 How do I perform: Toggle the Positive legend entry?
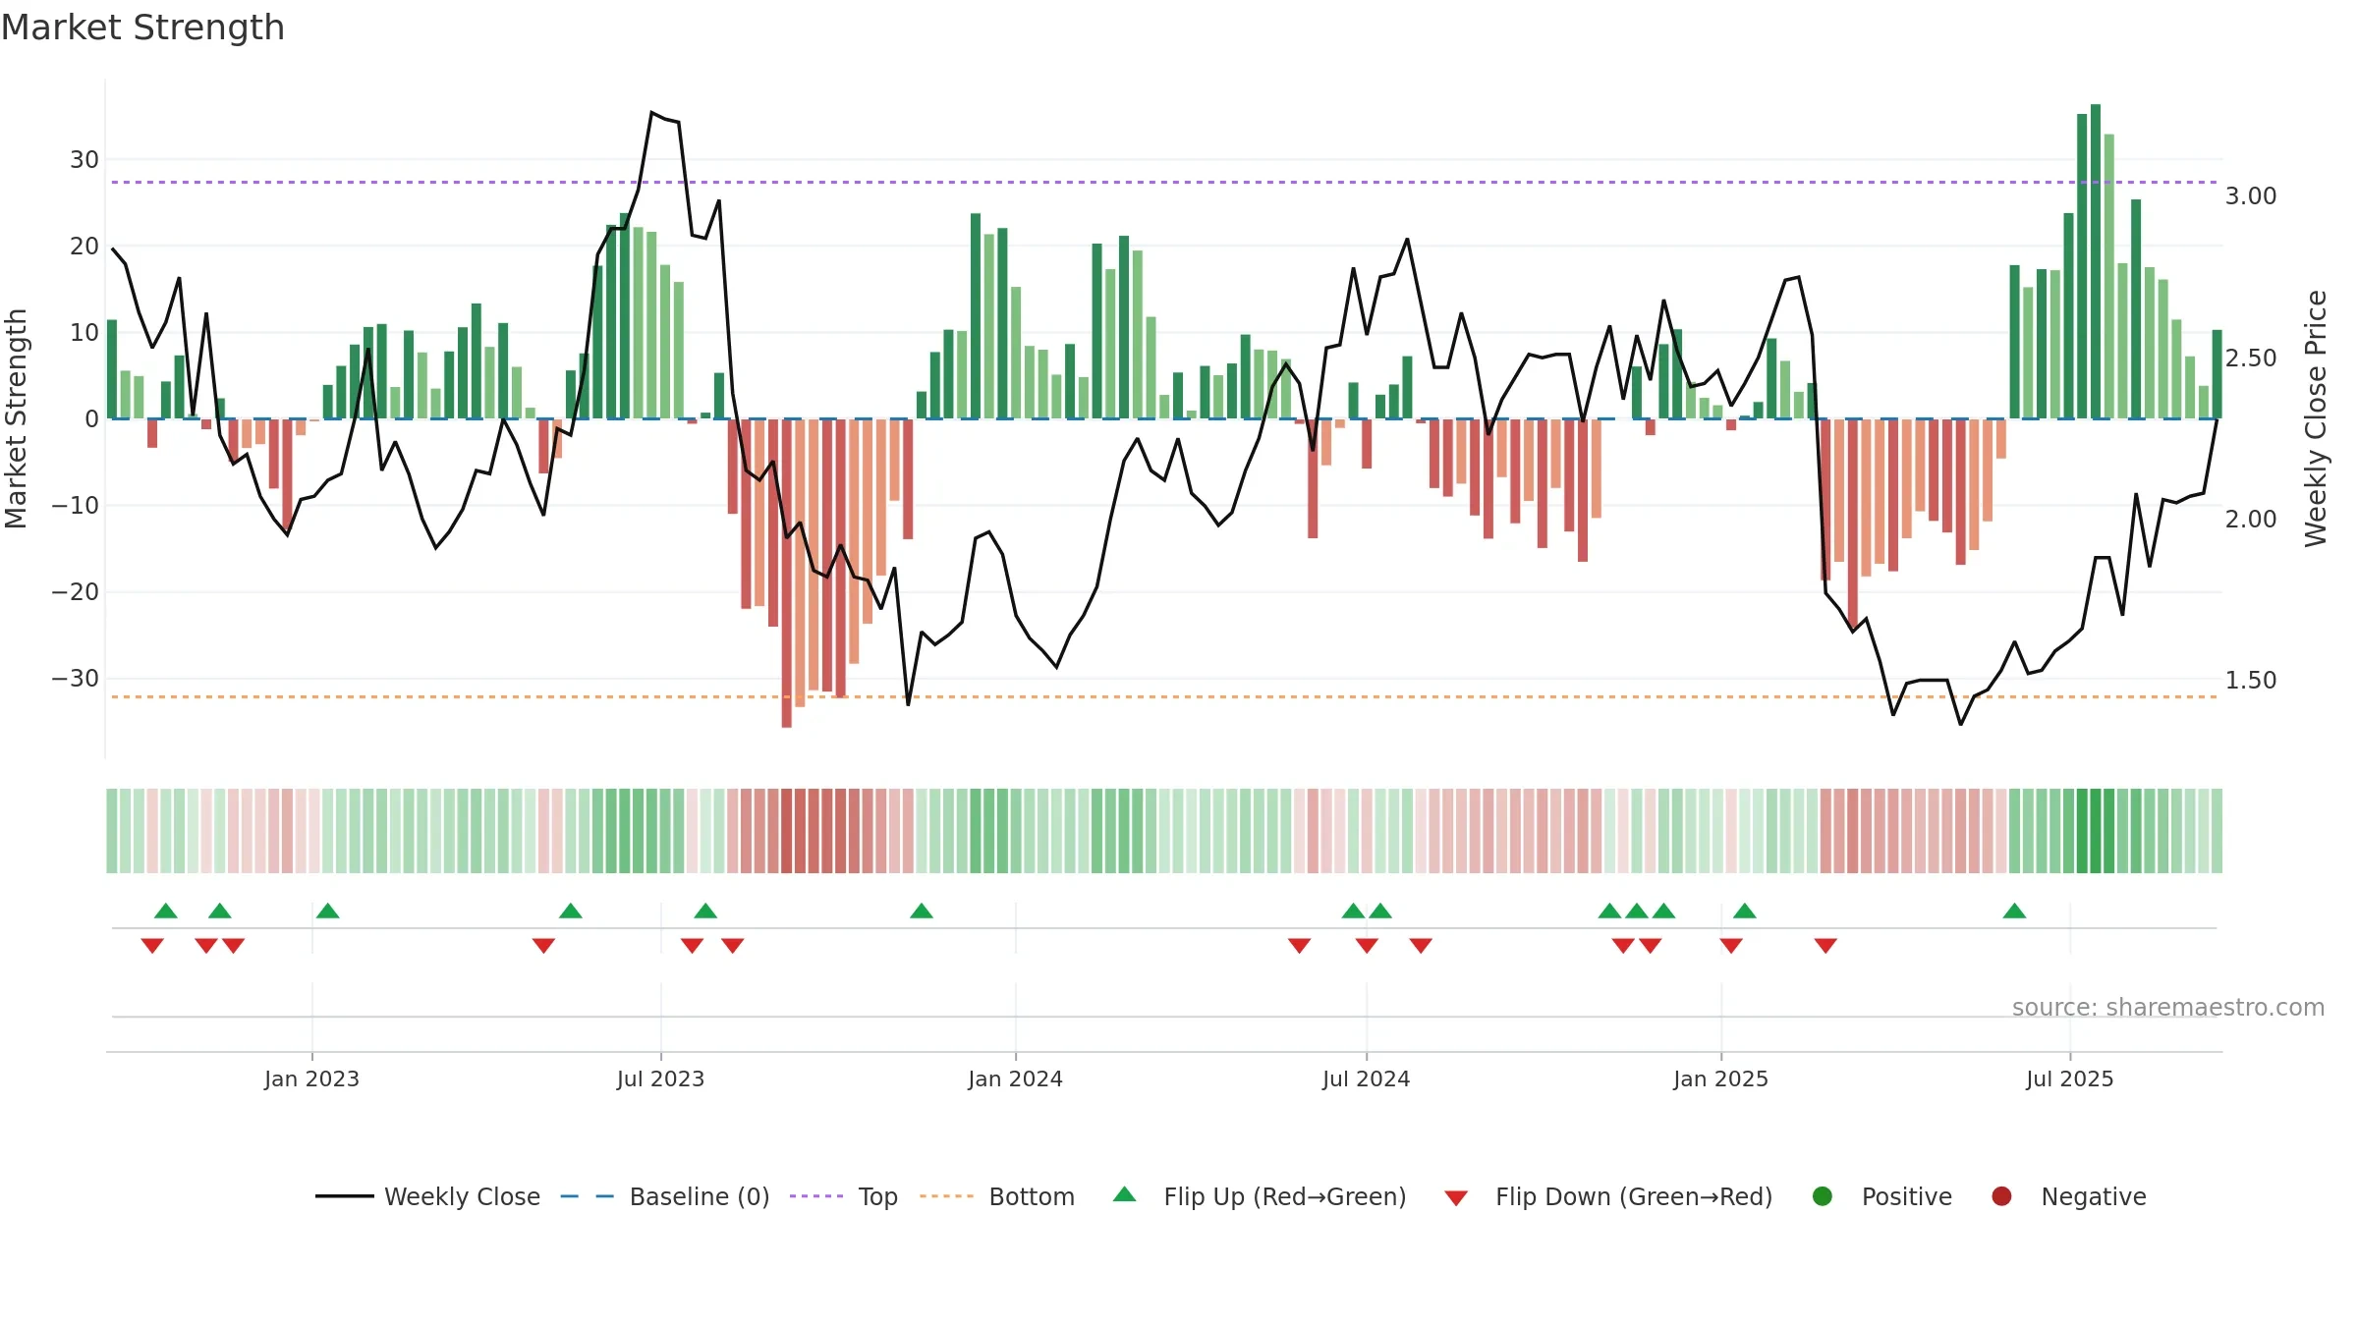coord(1881,1196)
